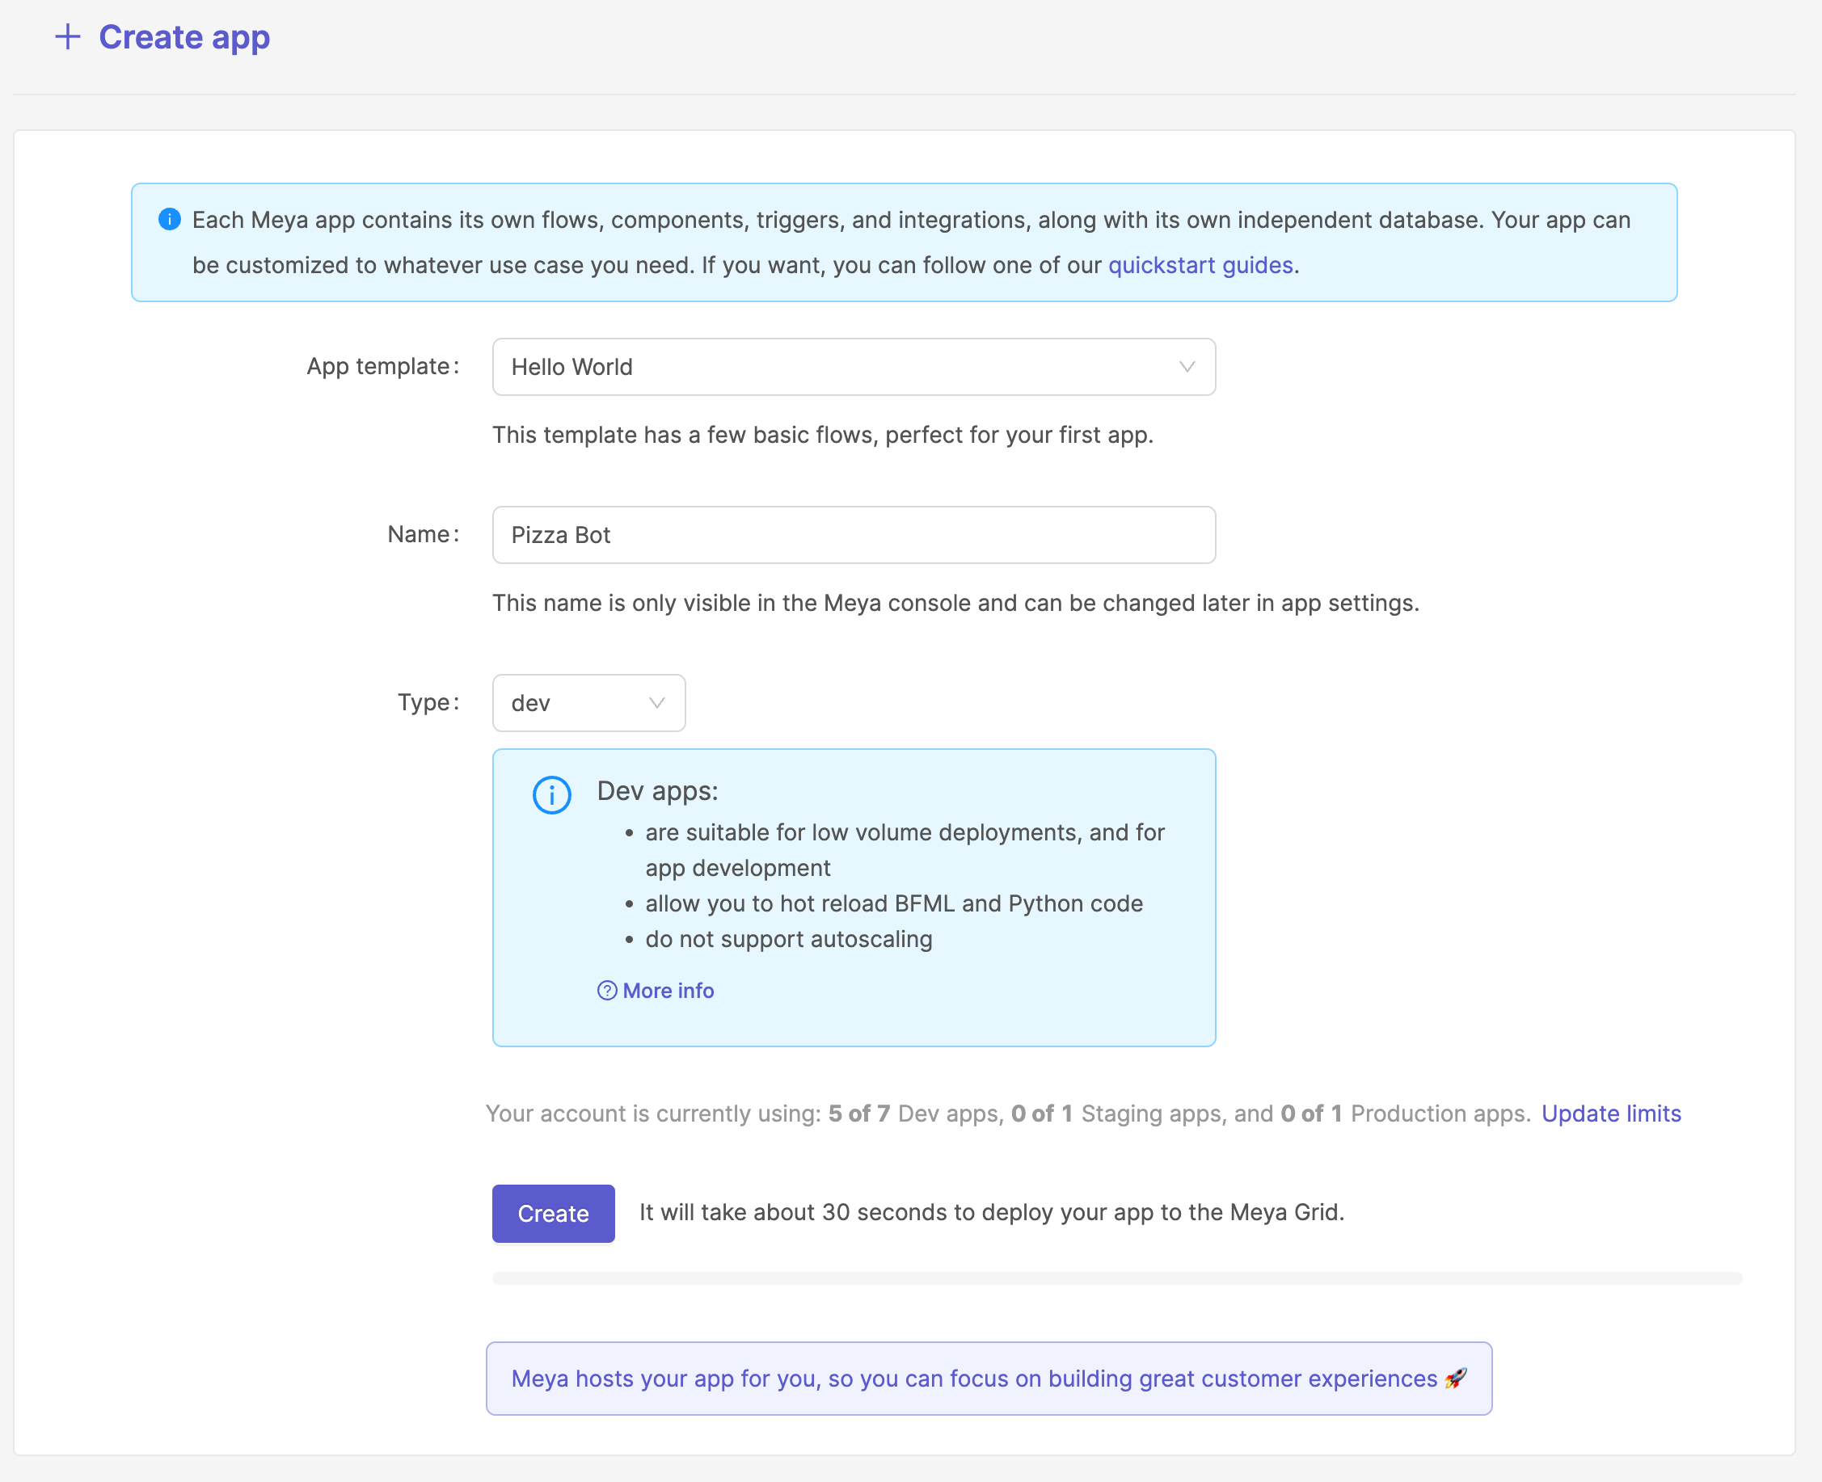Screen dimensions: 1822x1482
Task: Click the Type dropdown chevron arrow
Action: tap(656, 702)
